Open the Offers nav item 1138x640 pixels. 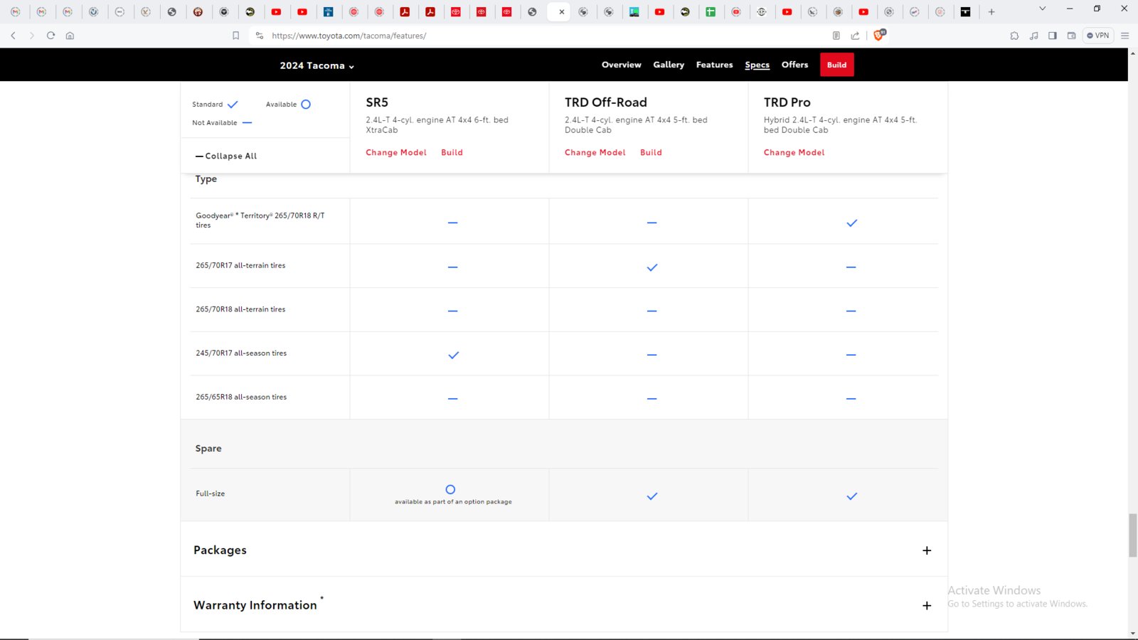[x=794, y=65]
